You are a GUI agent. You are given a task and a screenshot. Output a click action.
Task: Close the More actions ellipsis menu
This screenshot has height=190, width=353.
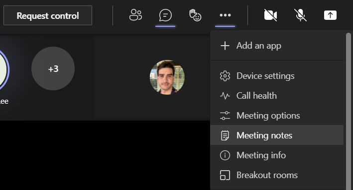tap(225, 15)
